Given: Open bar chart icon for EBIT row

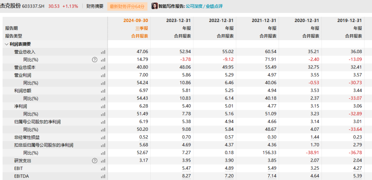Looking at the screenshot, I should pos(103,169).
